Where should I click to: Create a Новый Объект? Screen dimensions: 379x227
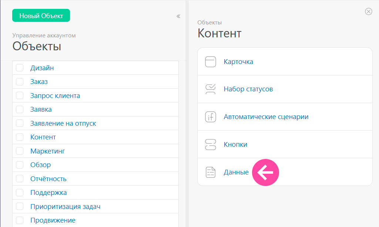[41, 16]
